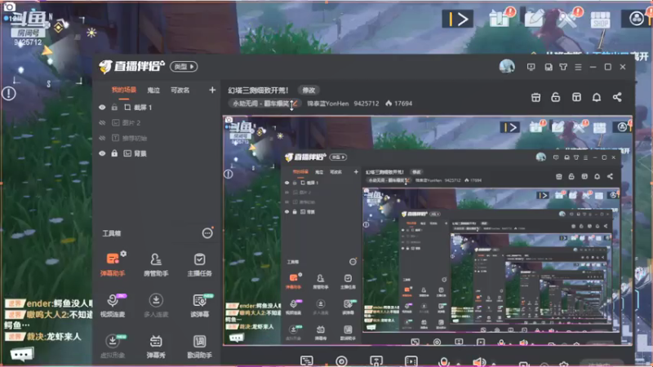Screen dimensions: 653x367
Task: Switch to 我的场景 scene tab
Action: (x=124, y=90)
